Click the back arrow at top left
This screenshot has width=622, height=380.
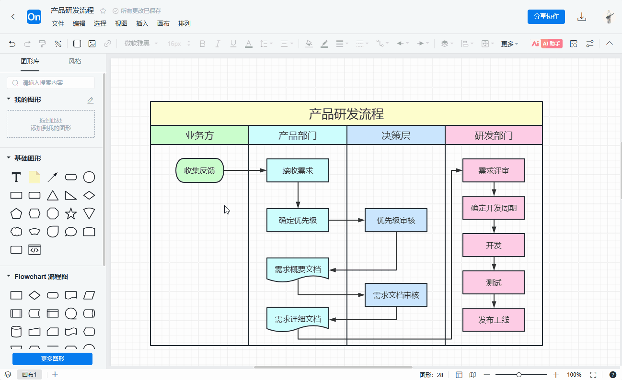[x=13, y=17]
